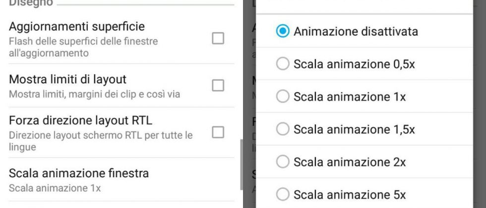The image size is (486, 208).
Task: Choose Scala animazione 0,5x
Action: (x=283, y=64)
